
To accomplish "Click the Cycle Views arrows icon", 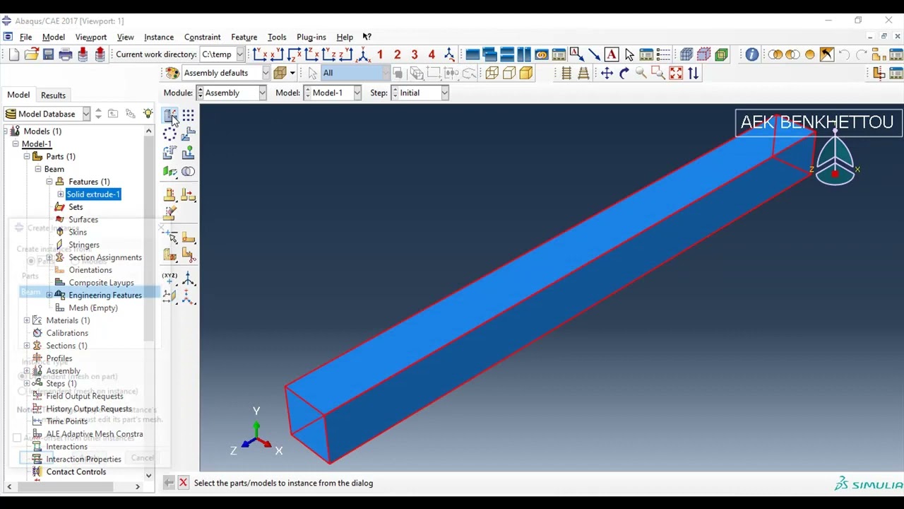I will (694, 73).
